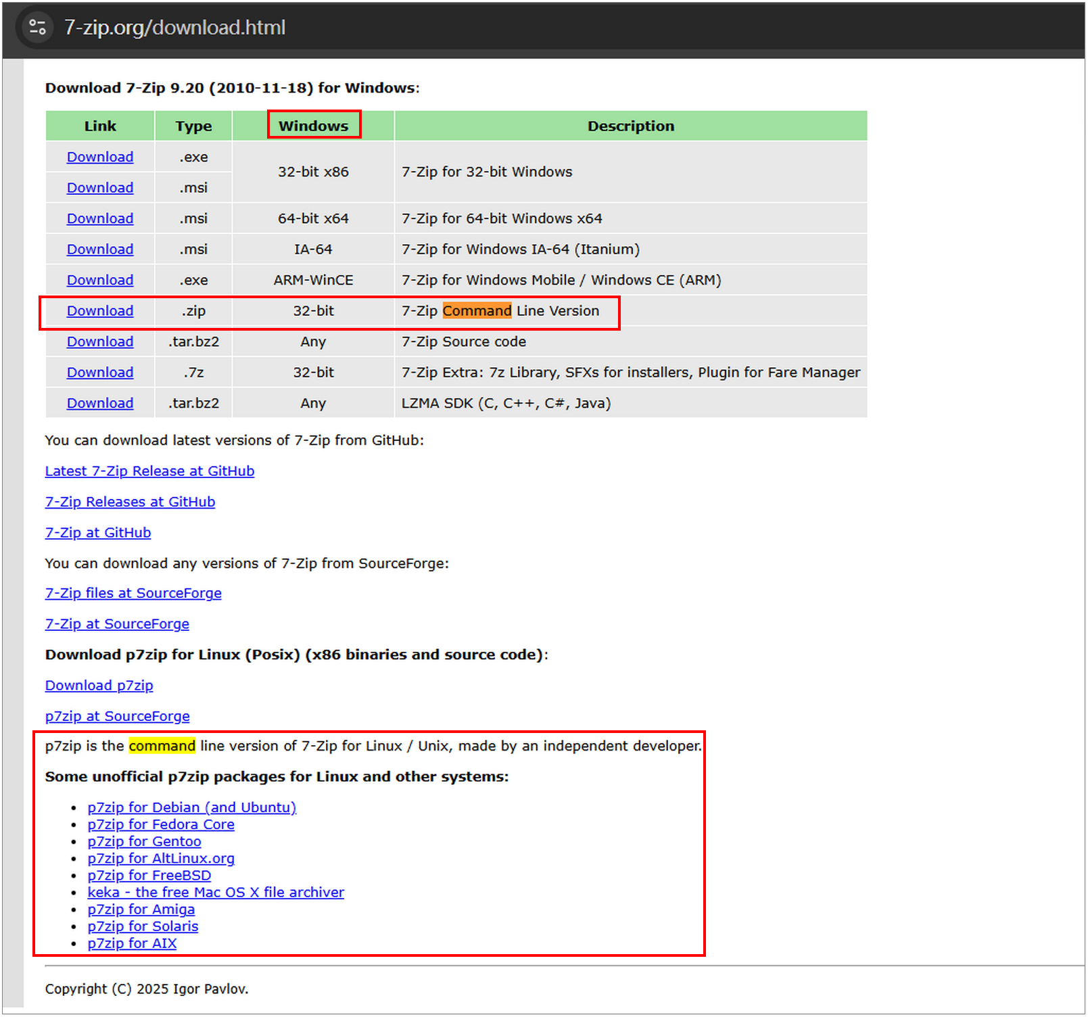Select the ARM-WinCE cell

(313, 280)
